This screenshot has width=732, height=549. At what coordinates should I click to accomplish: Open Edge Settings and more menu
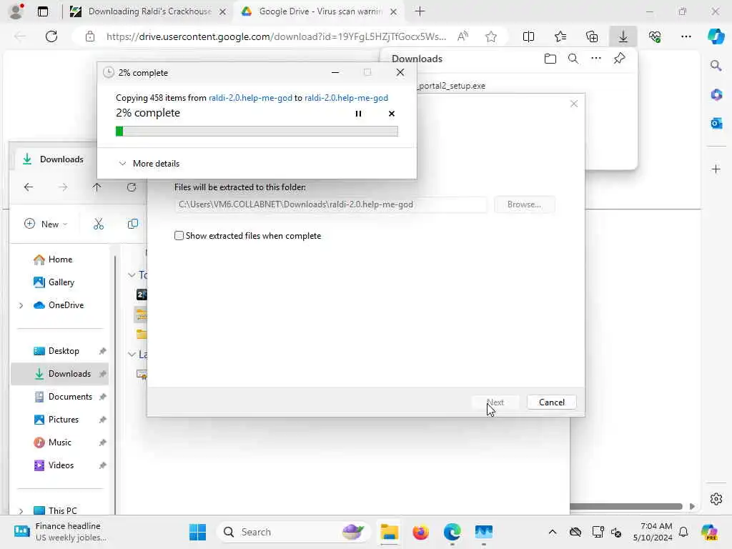[x=686, y=36]
